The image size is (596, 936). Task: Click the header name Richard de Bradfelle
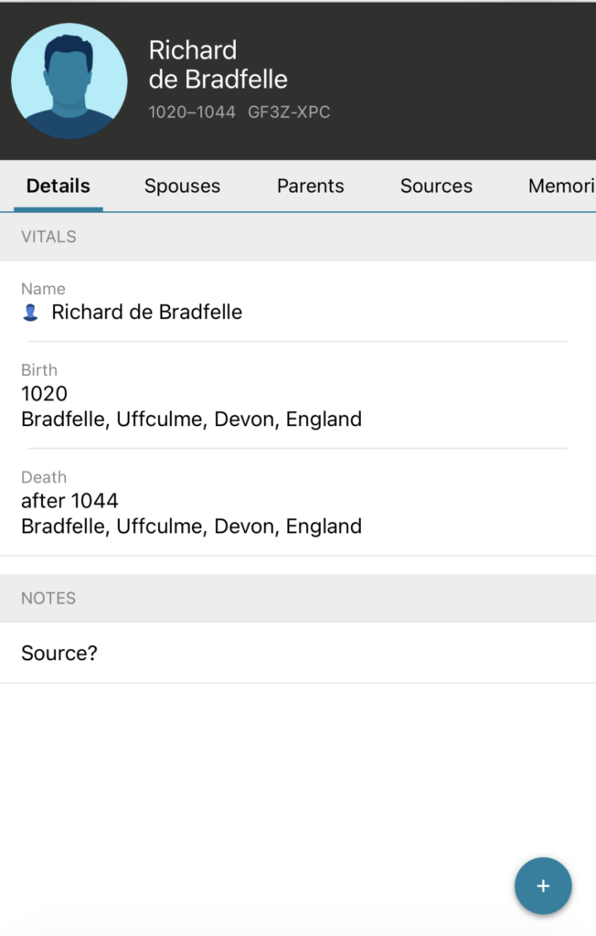[x=218, y=65]
